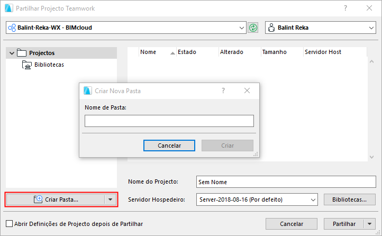Click the Nome do Projecto: label
The width and height of the screenshot is (382, 236).
click(153, 181)
